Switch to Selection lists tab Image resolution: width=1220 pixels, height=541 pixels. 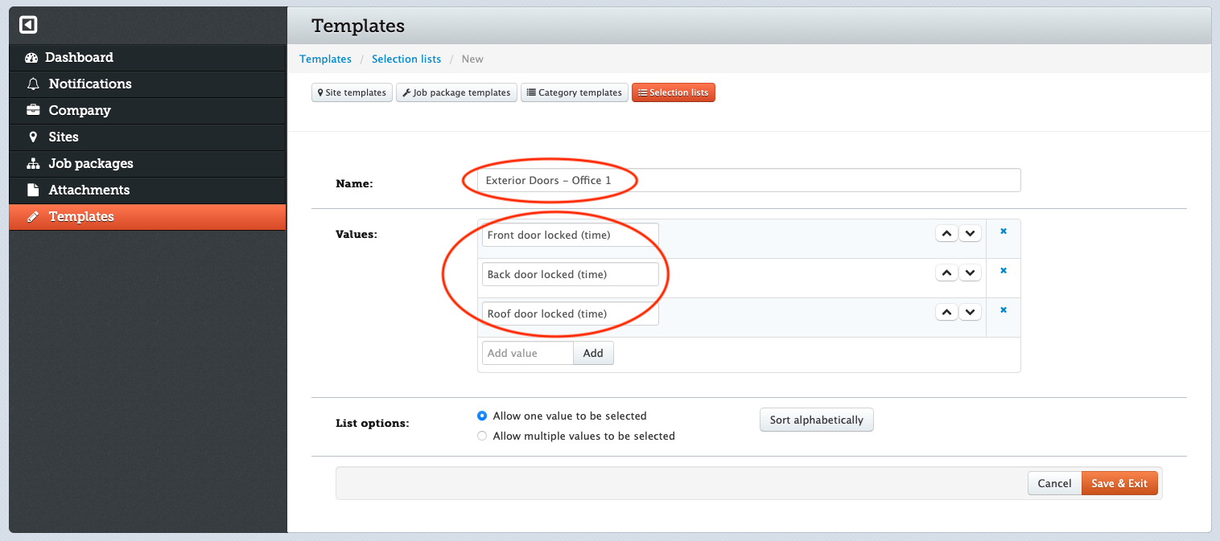(x=674, y=92)
